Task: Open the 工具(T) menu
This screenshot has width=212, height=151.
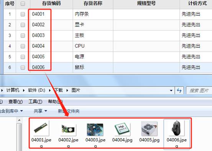Action: (35, 102)
